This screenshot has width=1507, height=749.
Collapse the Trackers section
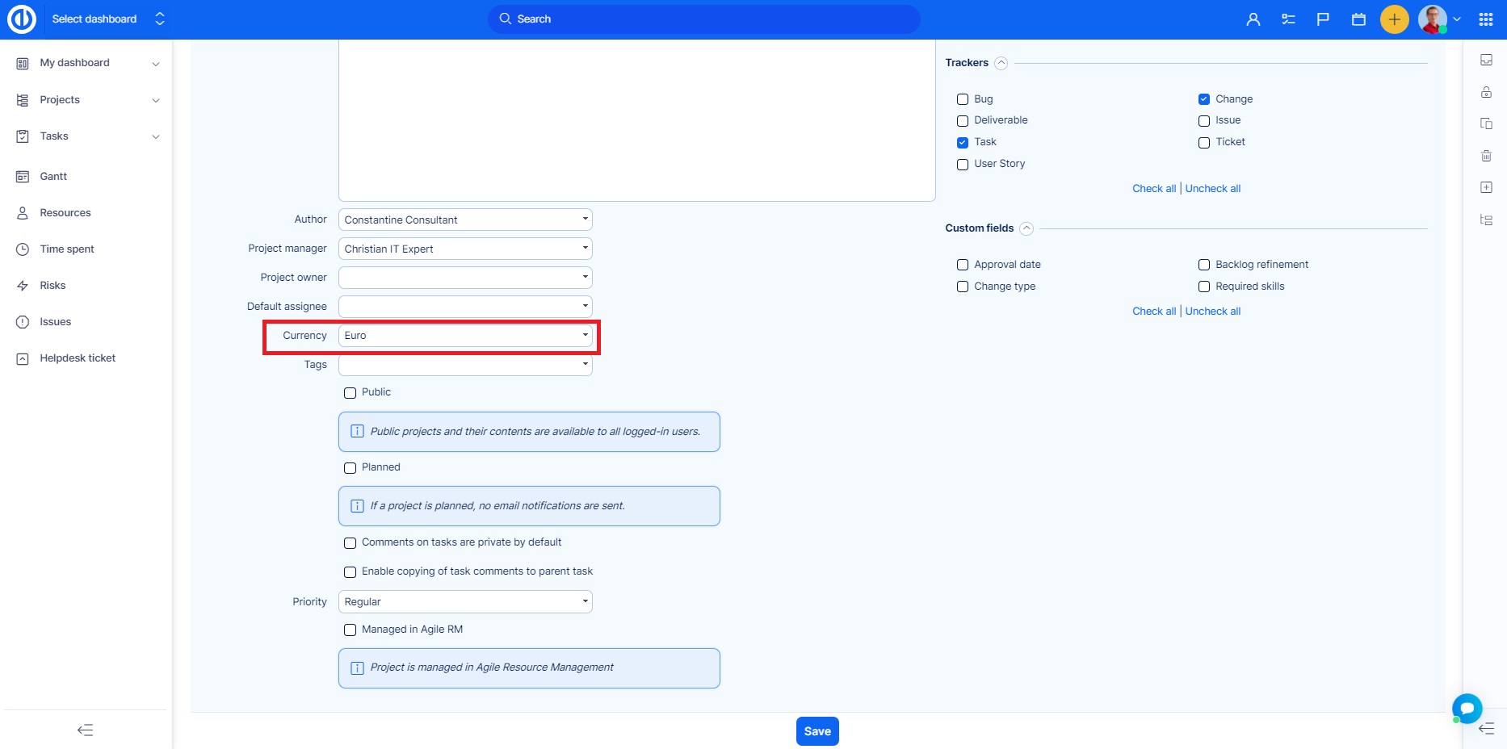[x=1001, y=63]
